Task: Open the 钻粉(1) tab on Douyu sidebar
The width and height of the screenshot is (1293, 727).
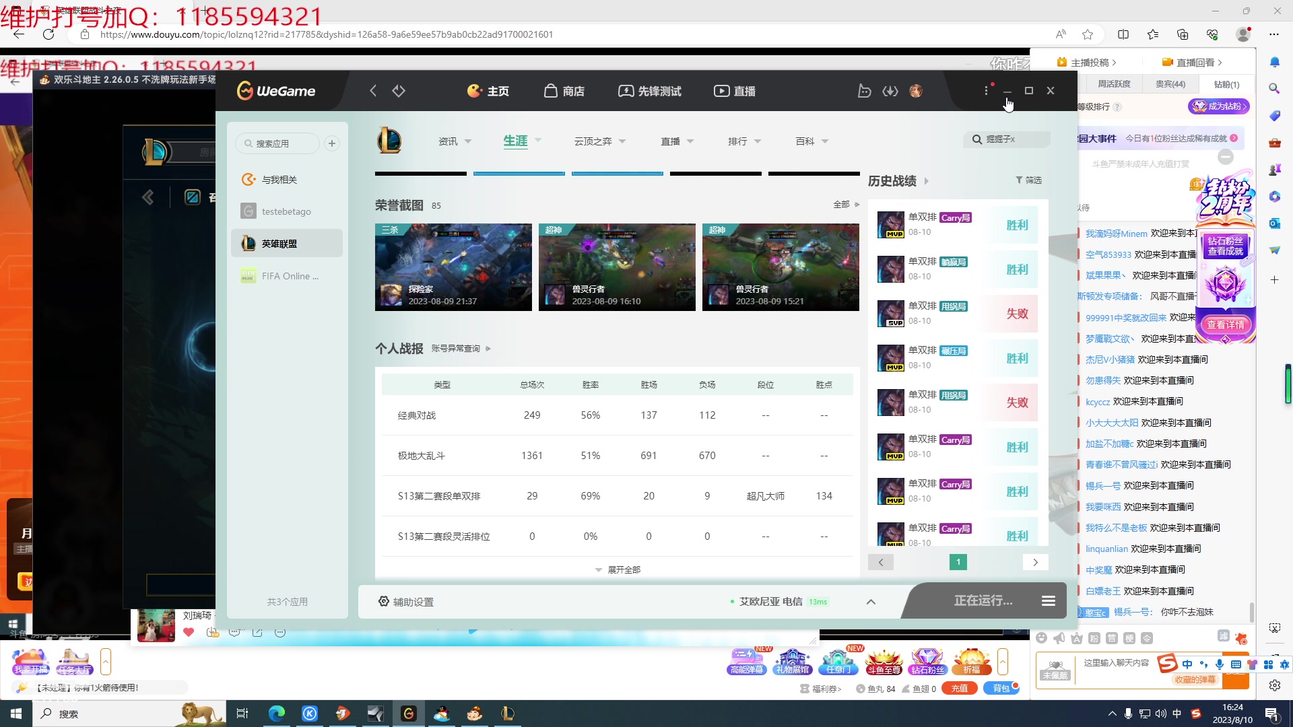Action: pos(1227,84)
